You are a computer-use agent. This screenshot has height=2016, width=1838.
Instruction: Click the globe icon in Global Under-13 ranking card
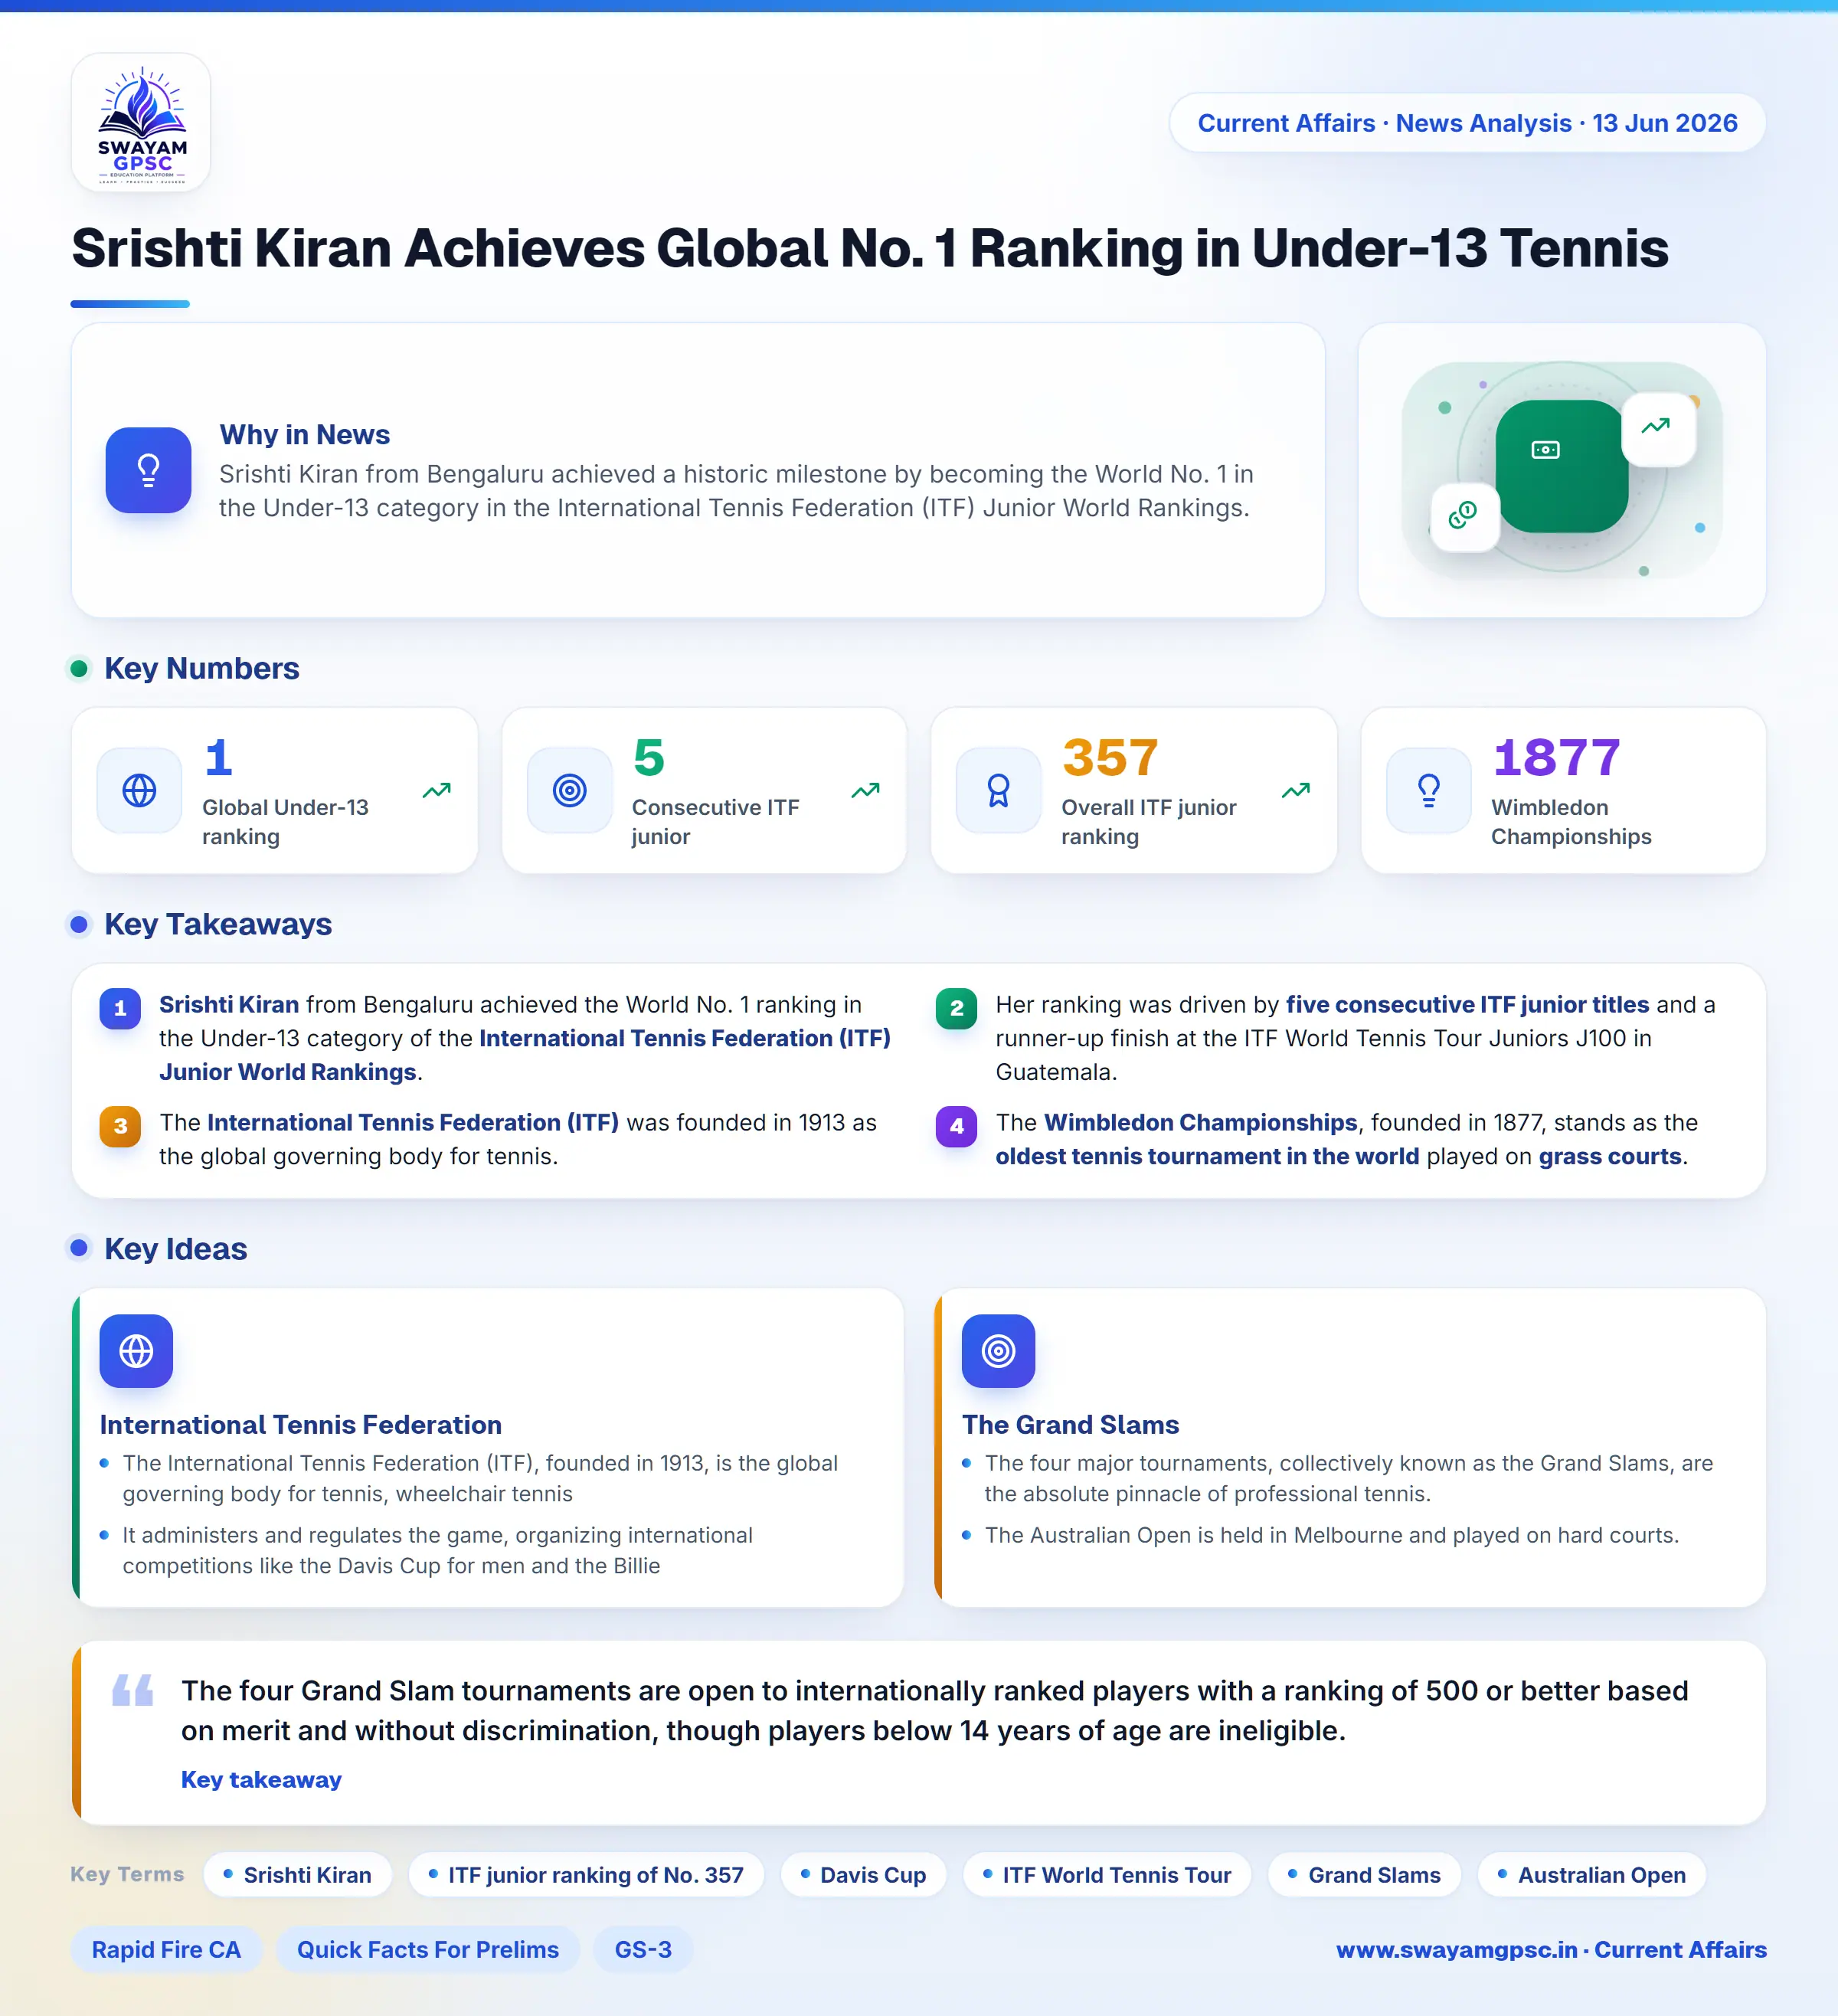(139, 790)
